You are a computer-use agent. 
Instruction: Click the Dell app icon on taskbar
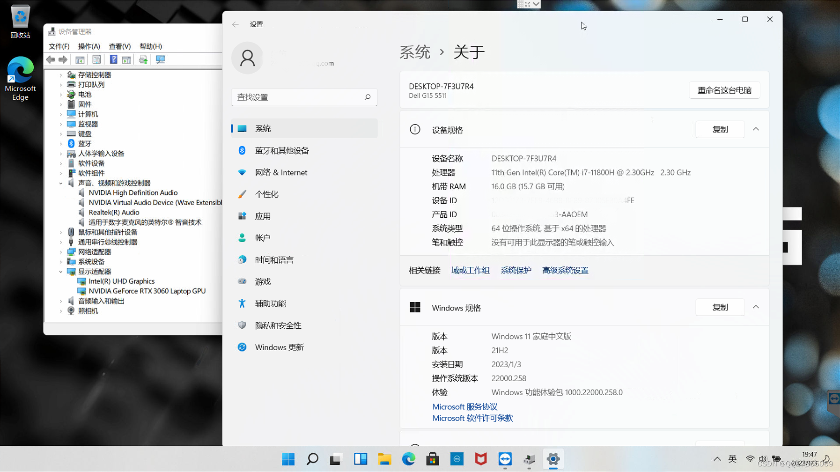457,459
